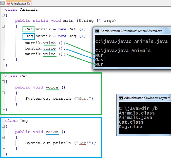Click 'bantik = new Dog ();' line
The image size is (171, 158).
pyautogui.click(x=61, y=36)
